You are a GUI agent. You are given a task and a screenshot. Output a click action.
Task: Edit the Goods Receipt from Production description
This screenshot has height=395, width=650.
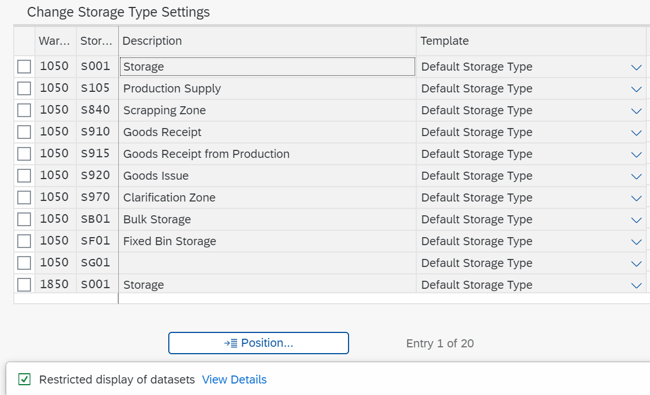[268, 154]
